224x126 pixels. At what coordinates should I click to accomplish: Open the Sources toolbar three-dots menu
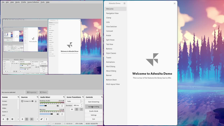pos(37,119)
